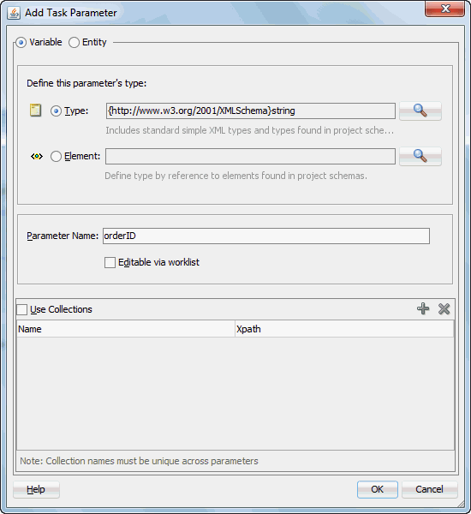
Task: Click the green plus add collection icon
Action: point(423,308)
